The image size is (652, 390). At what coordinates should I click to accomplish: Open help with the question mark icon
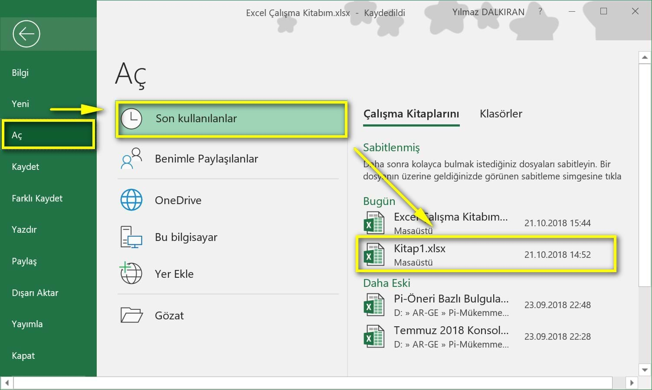[x=540, y=12]
